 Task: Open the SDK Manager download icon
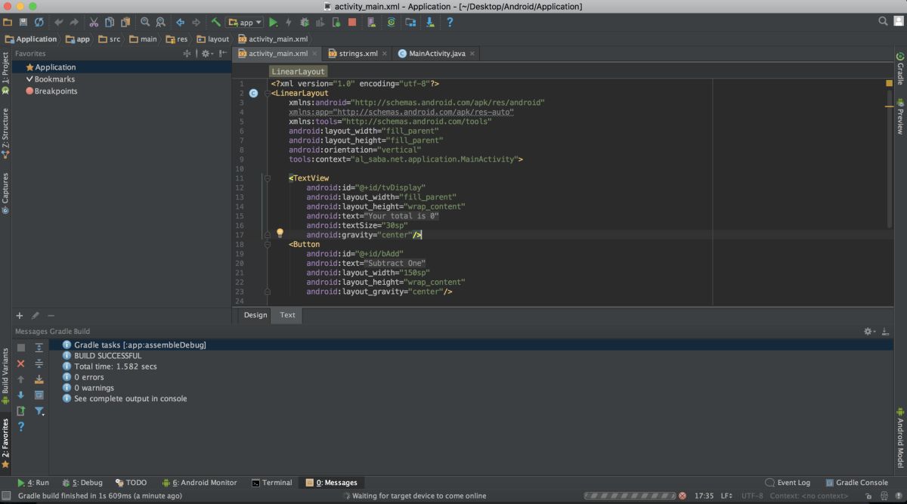point(430,23)
